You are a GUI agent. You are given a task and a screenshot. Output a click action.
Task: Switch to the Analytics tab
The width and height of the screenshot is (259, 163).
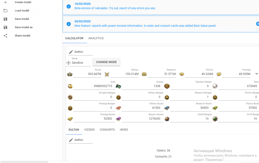pos(96,38)
